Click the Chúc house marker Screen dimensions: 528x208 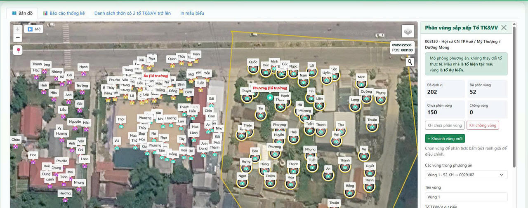16,146
